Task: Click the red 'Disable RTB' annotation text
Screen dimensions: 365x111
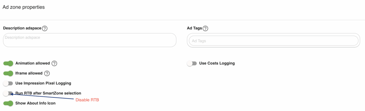Action: [x=88, y=100]
